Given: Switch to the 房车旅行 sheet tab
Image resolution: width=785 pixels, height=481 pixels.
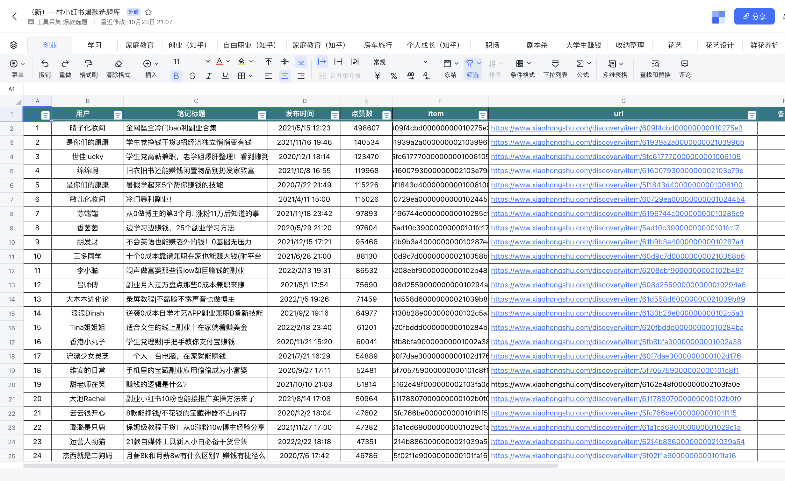Looking at the screenshot, I should (x=378, y=45).
